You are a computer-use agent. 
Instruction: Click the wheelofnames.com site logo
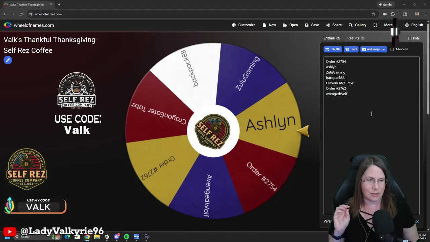(29, 25)
